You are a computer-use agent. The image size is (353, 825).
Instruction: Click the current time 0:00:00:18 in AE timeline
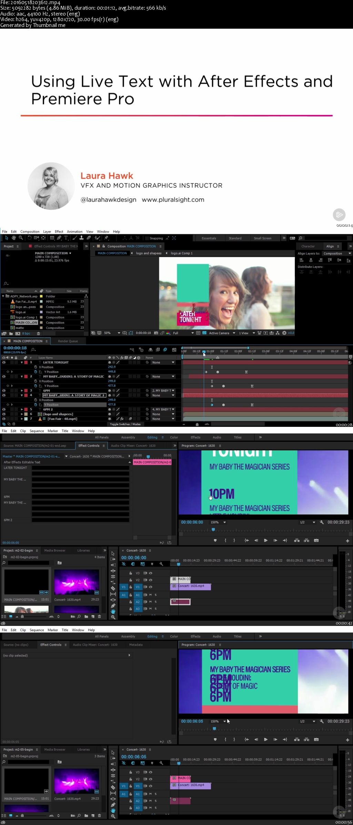pos(15,348)
